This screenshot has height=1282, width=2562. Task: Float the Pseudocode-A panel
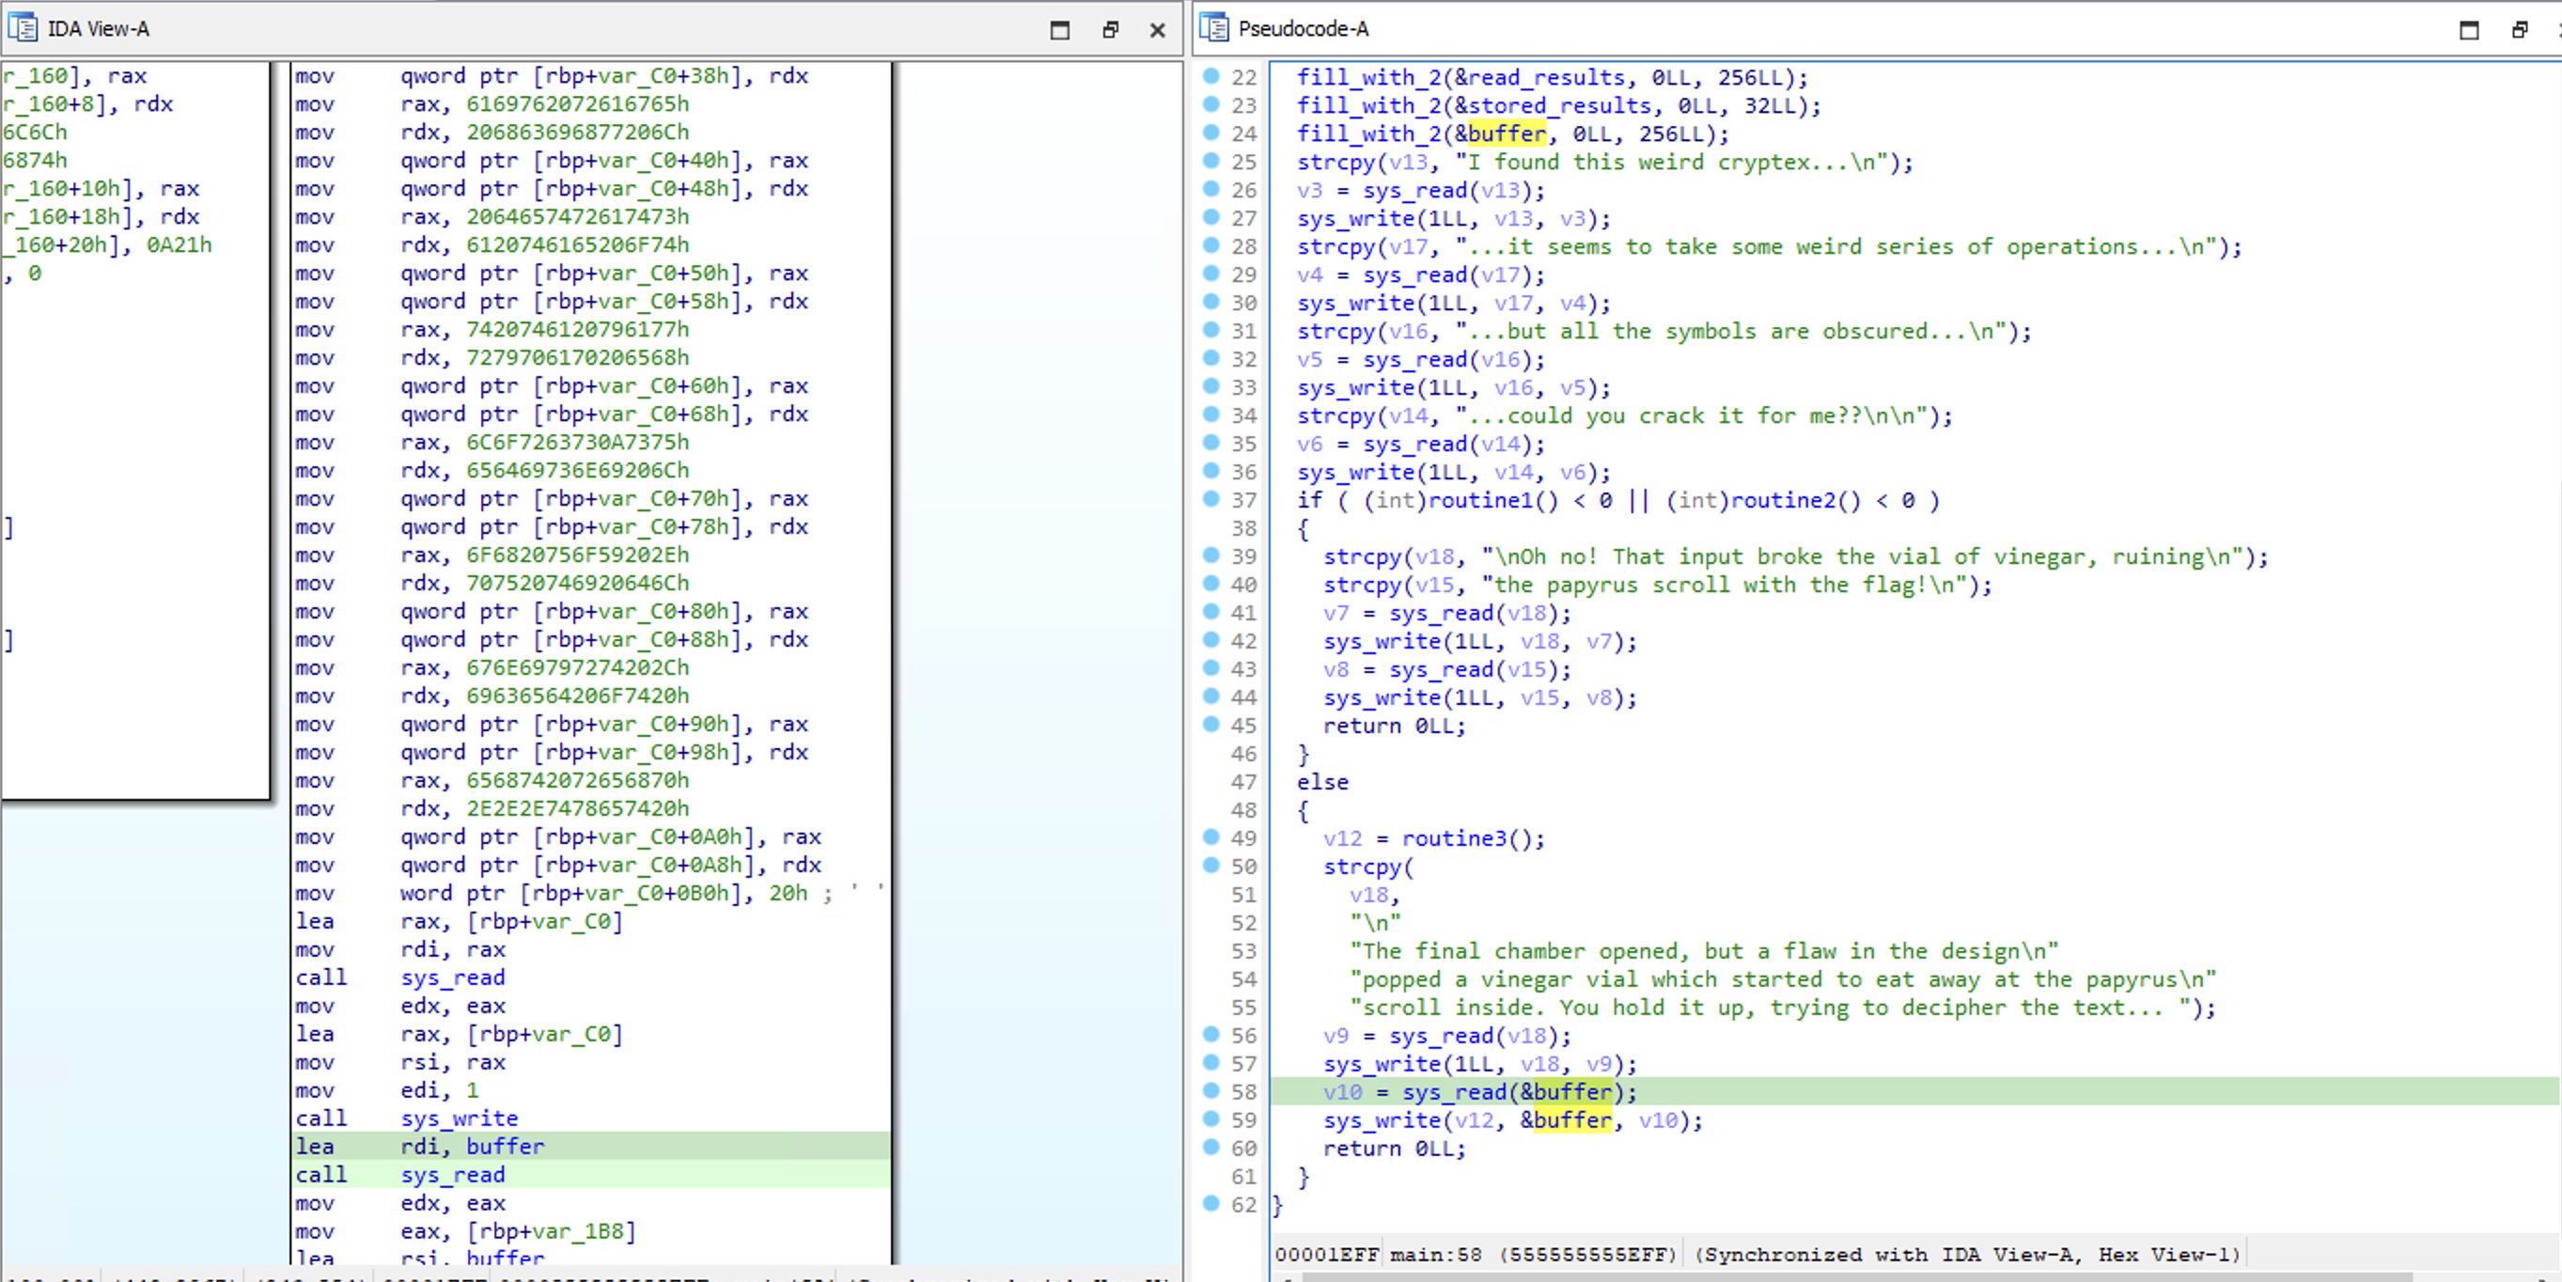(2519, 30)
